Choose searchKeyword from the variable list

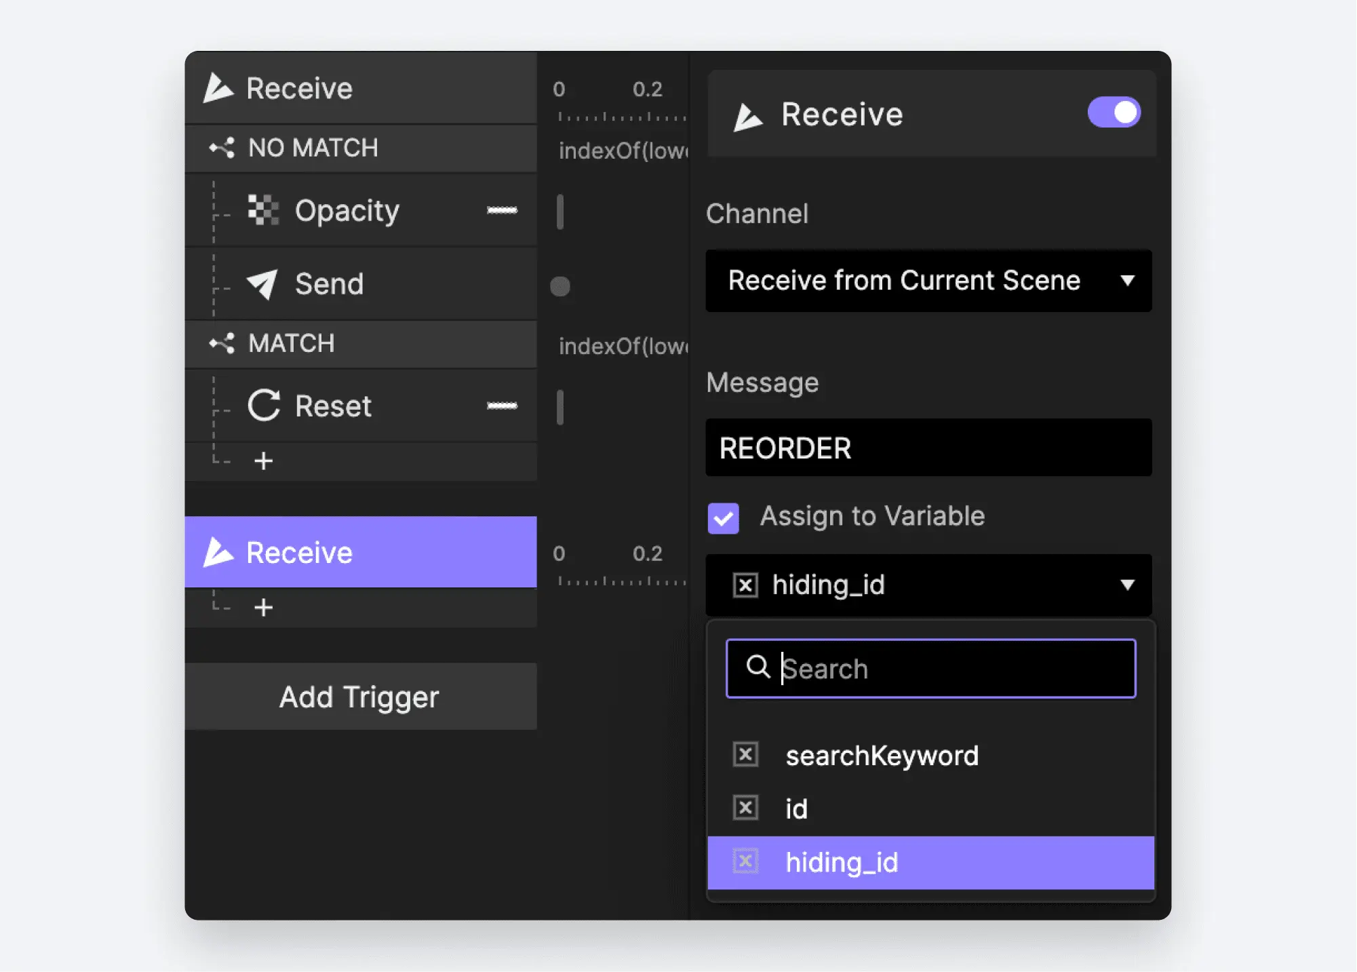pos(882,756)
